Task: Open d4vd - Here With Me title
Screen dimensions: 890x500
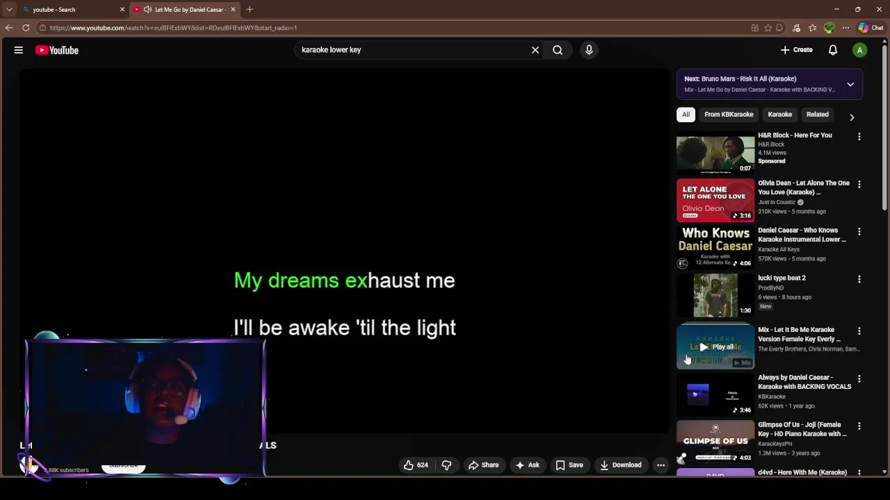Action: (x=802, y=472)
